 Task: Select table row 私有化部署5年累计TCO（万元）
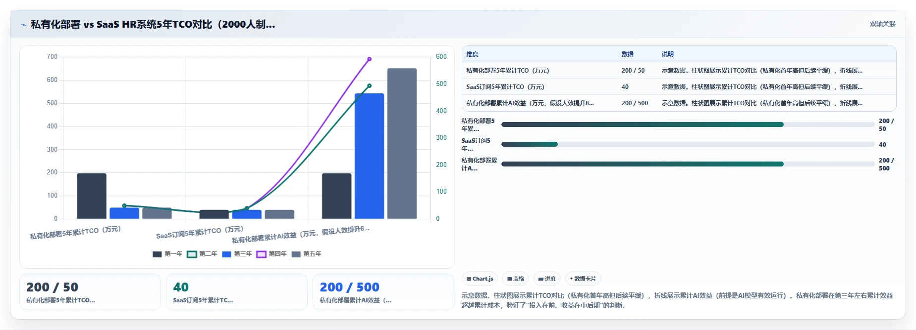tap(679, 71)
